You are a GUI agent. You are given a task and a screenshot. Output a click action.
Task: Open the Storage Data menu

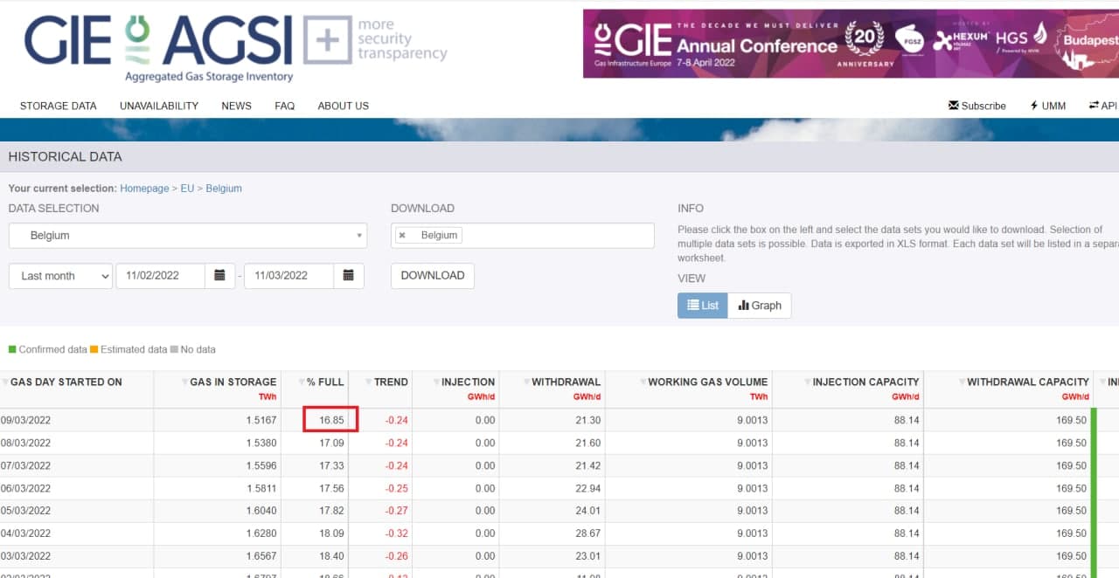(58, 106)
